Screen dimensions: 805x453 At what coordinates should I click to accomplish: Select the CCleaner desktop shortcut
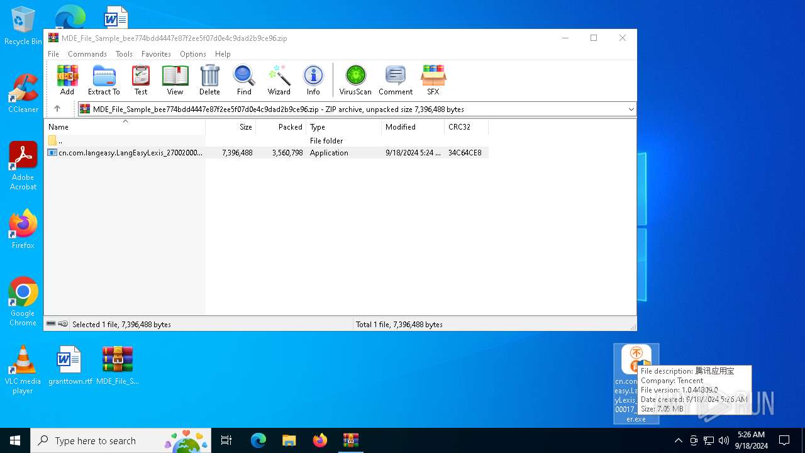pos(23,93)
